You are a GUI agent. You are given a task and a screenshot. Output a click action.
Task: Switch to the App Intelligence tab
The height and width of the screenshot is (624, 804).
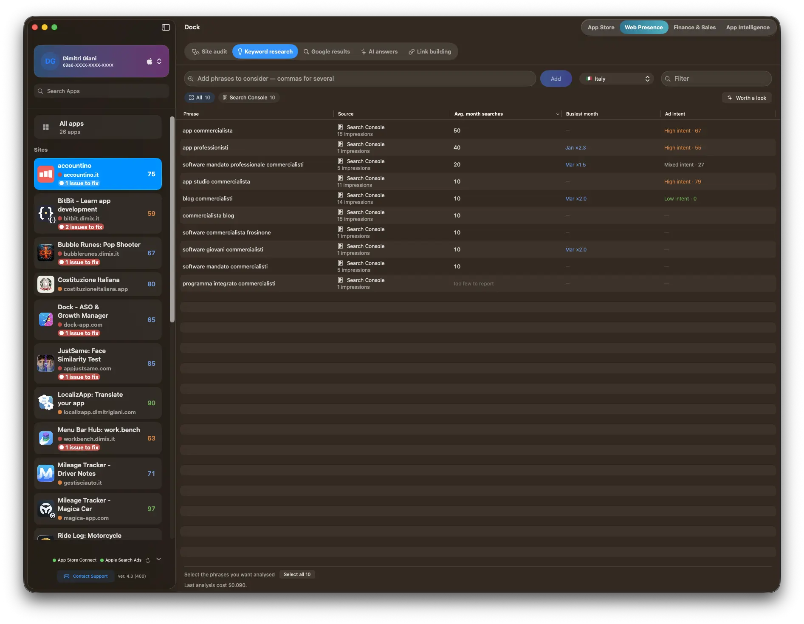point(748,28)
